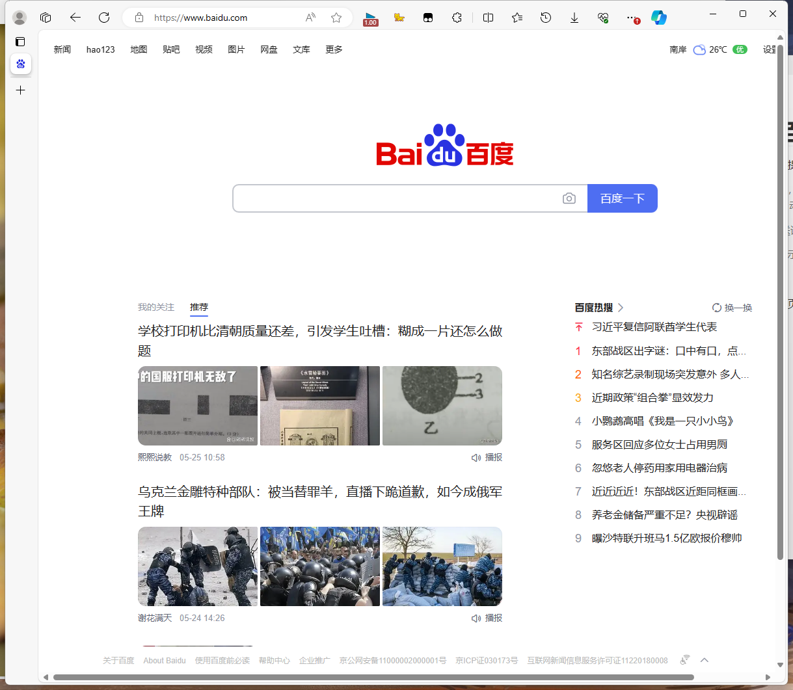793x690 pixels.
Task: Launch the Copilot icon in the toolbar
Action: pyautogui.click(x=659, y=18)
